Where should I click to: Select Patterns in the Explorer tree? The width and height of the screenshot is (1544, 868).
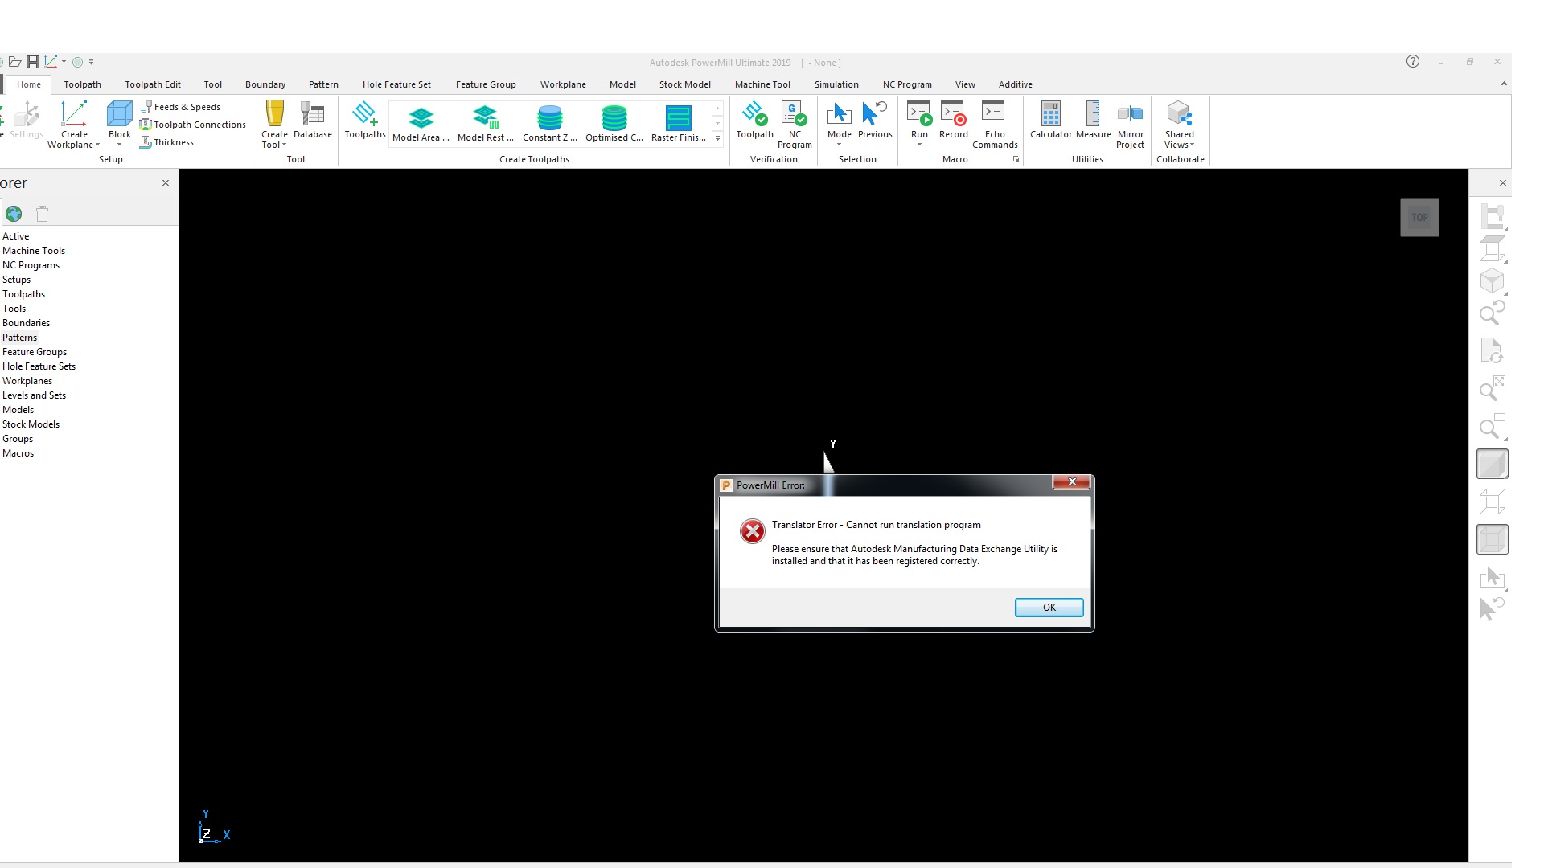[x=20, y=337]
